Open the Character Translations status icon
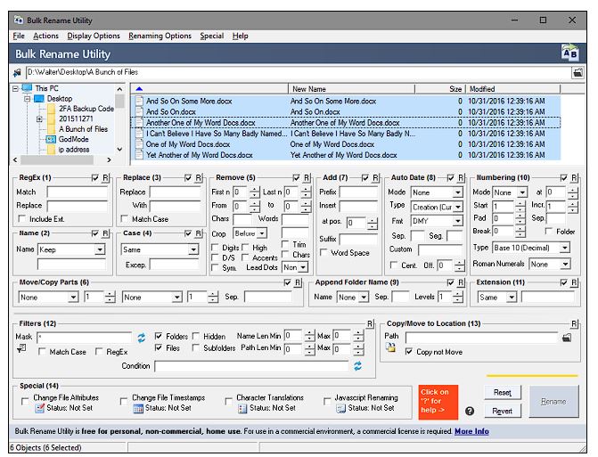Viewport: 598px width, 457px height. point(242,408)
